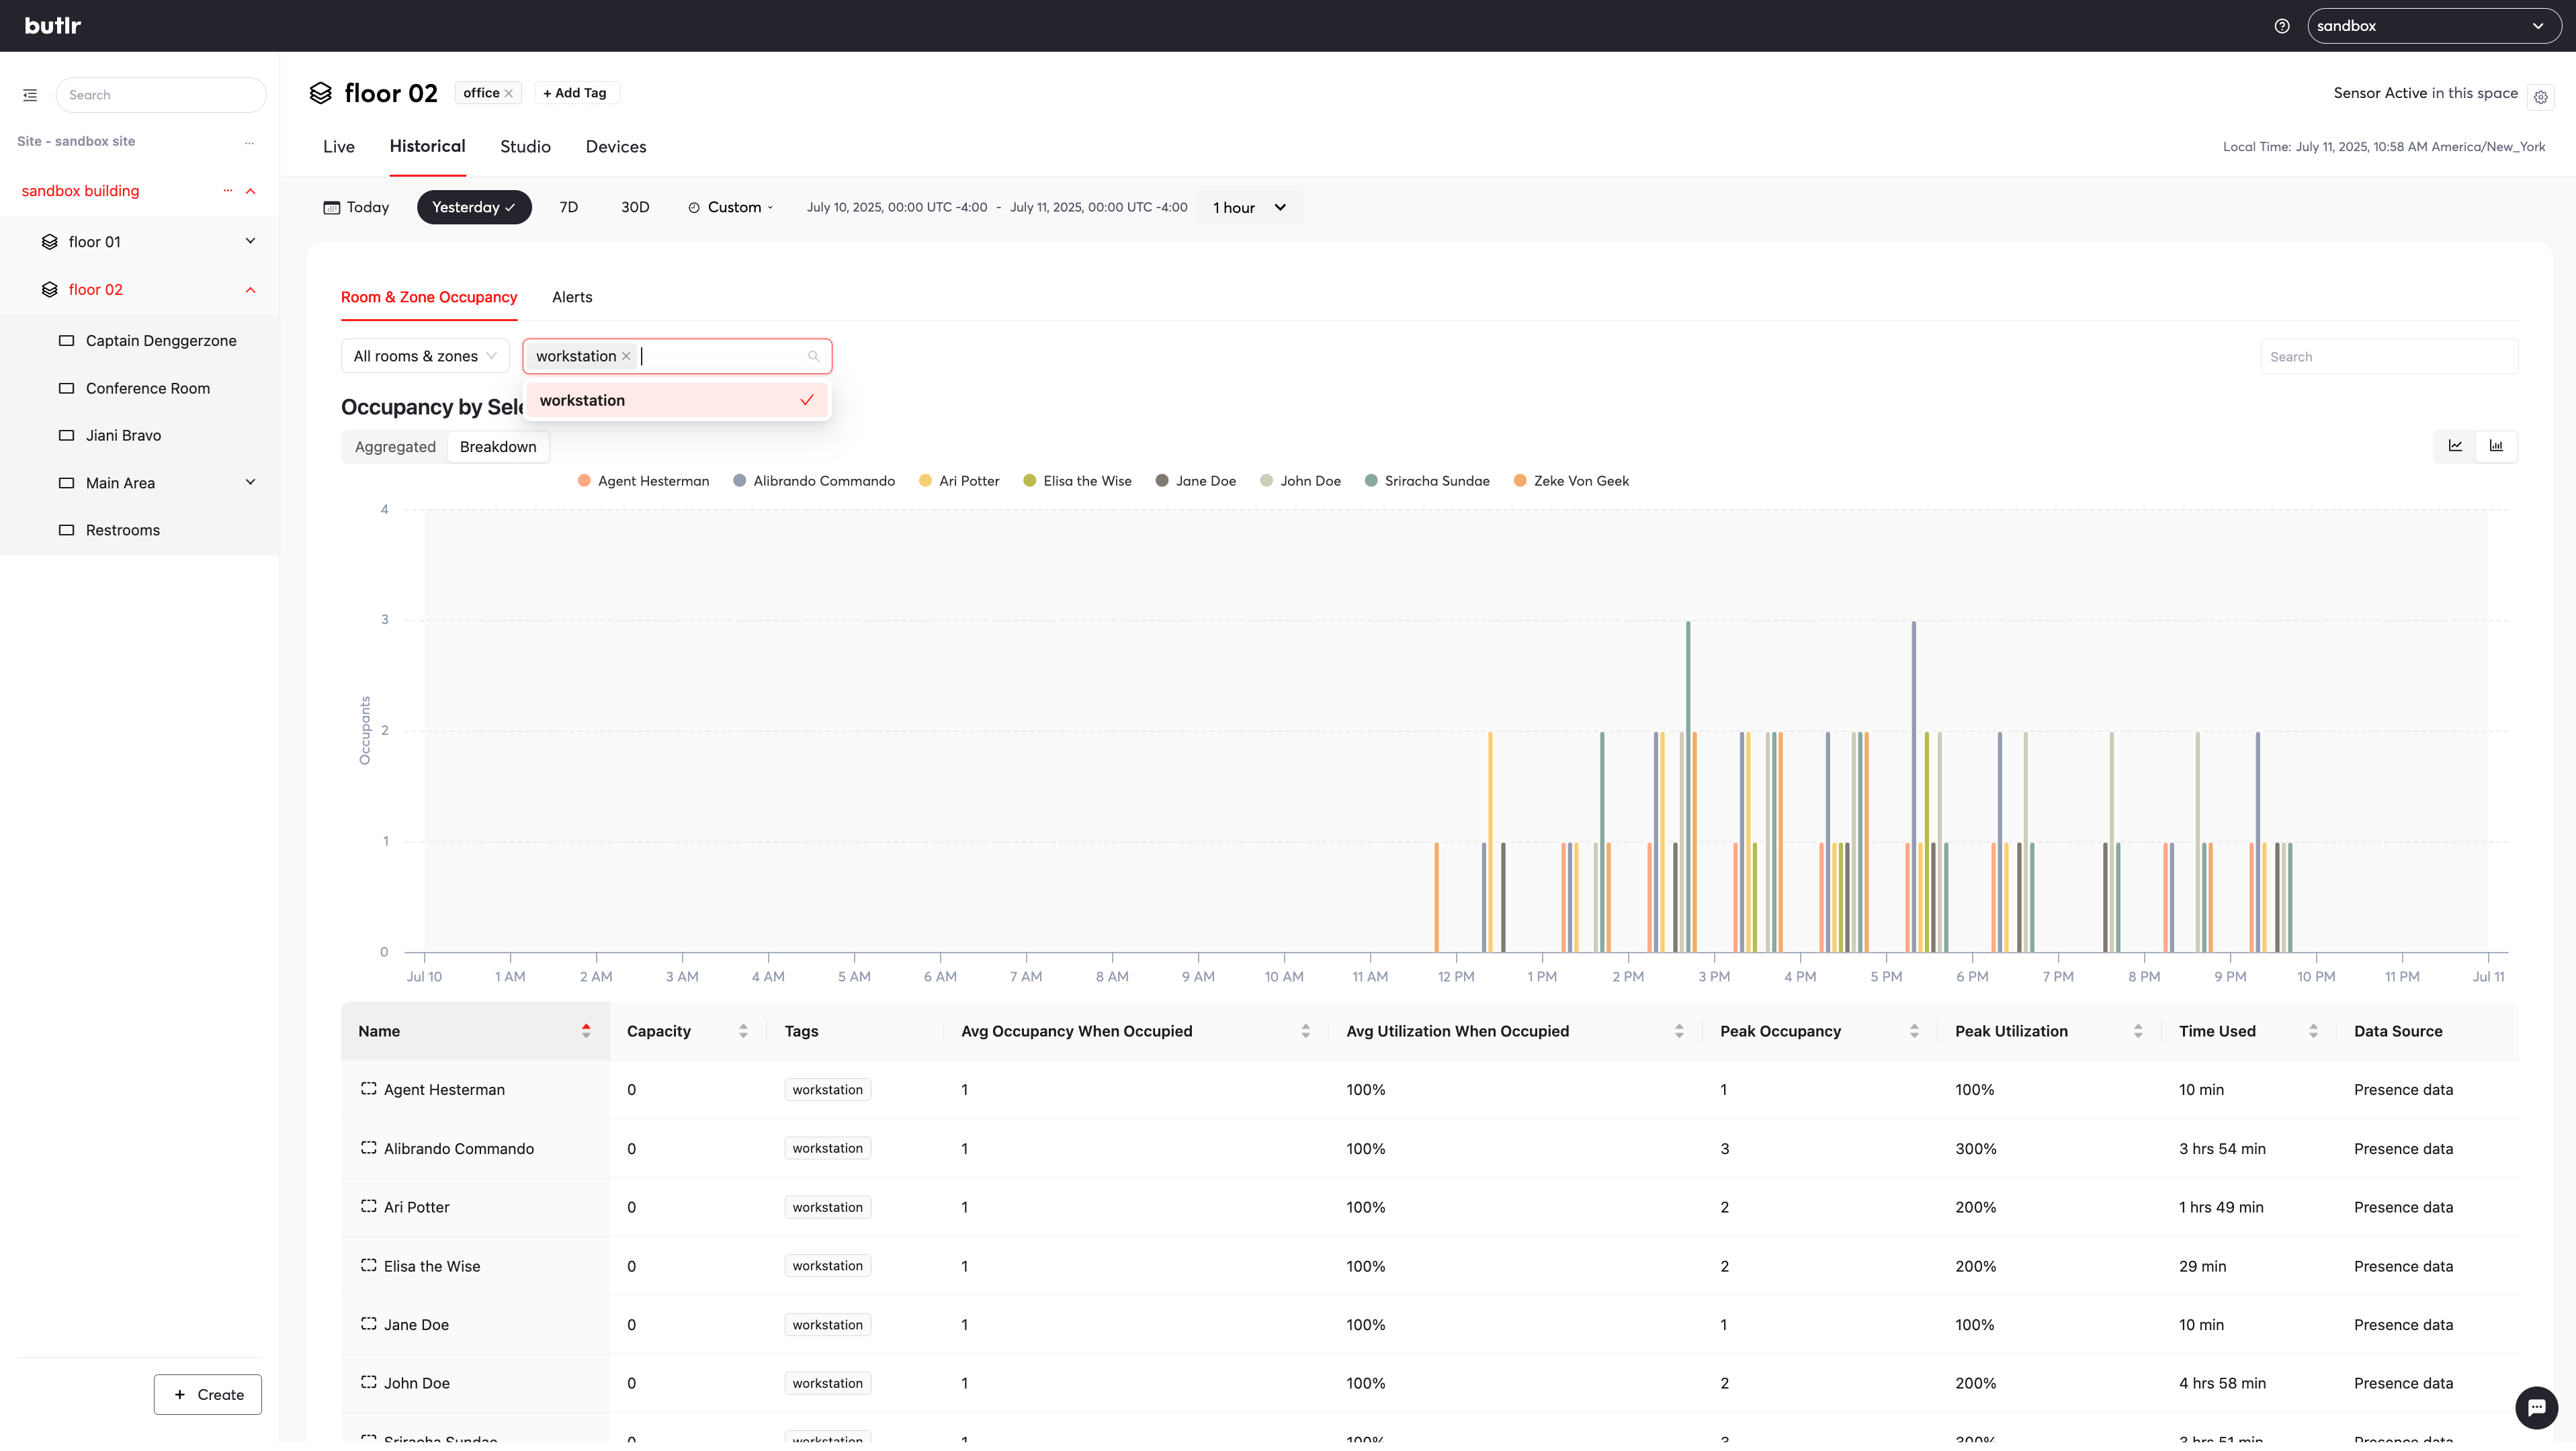The height and width of the screenshot is (1451, 2576).
Task: Open the 1 hour interval dropdown
Action: pyautogui.click(x=1250, y=208)
